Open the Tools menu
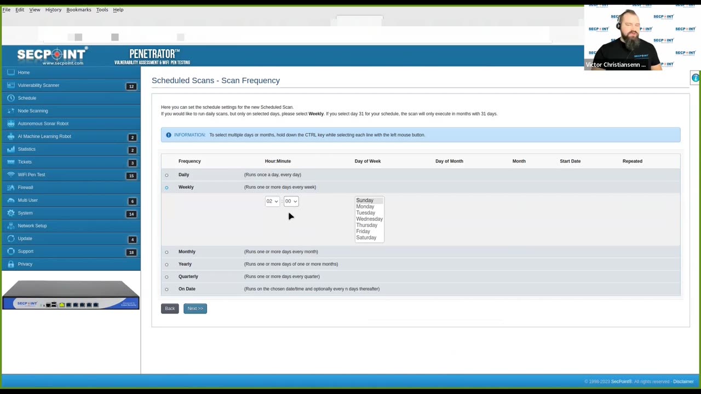The height and width of the screenshot is (394, 701). point(102,9)
